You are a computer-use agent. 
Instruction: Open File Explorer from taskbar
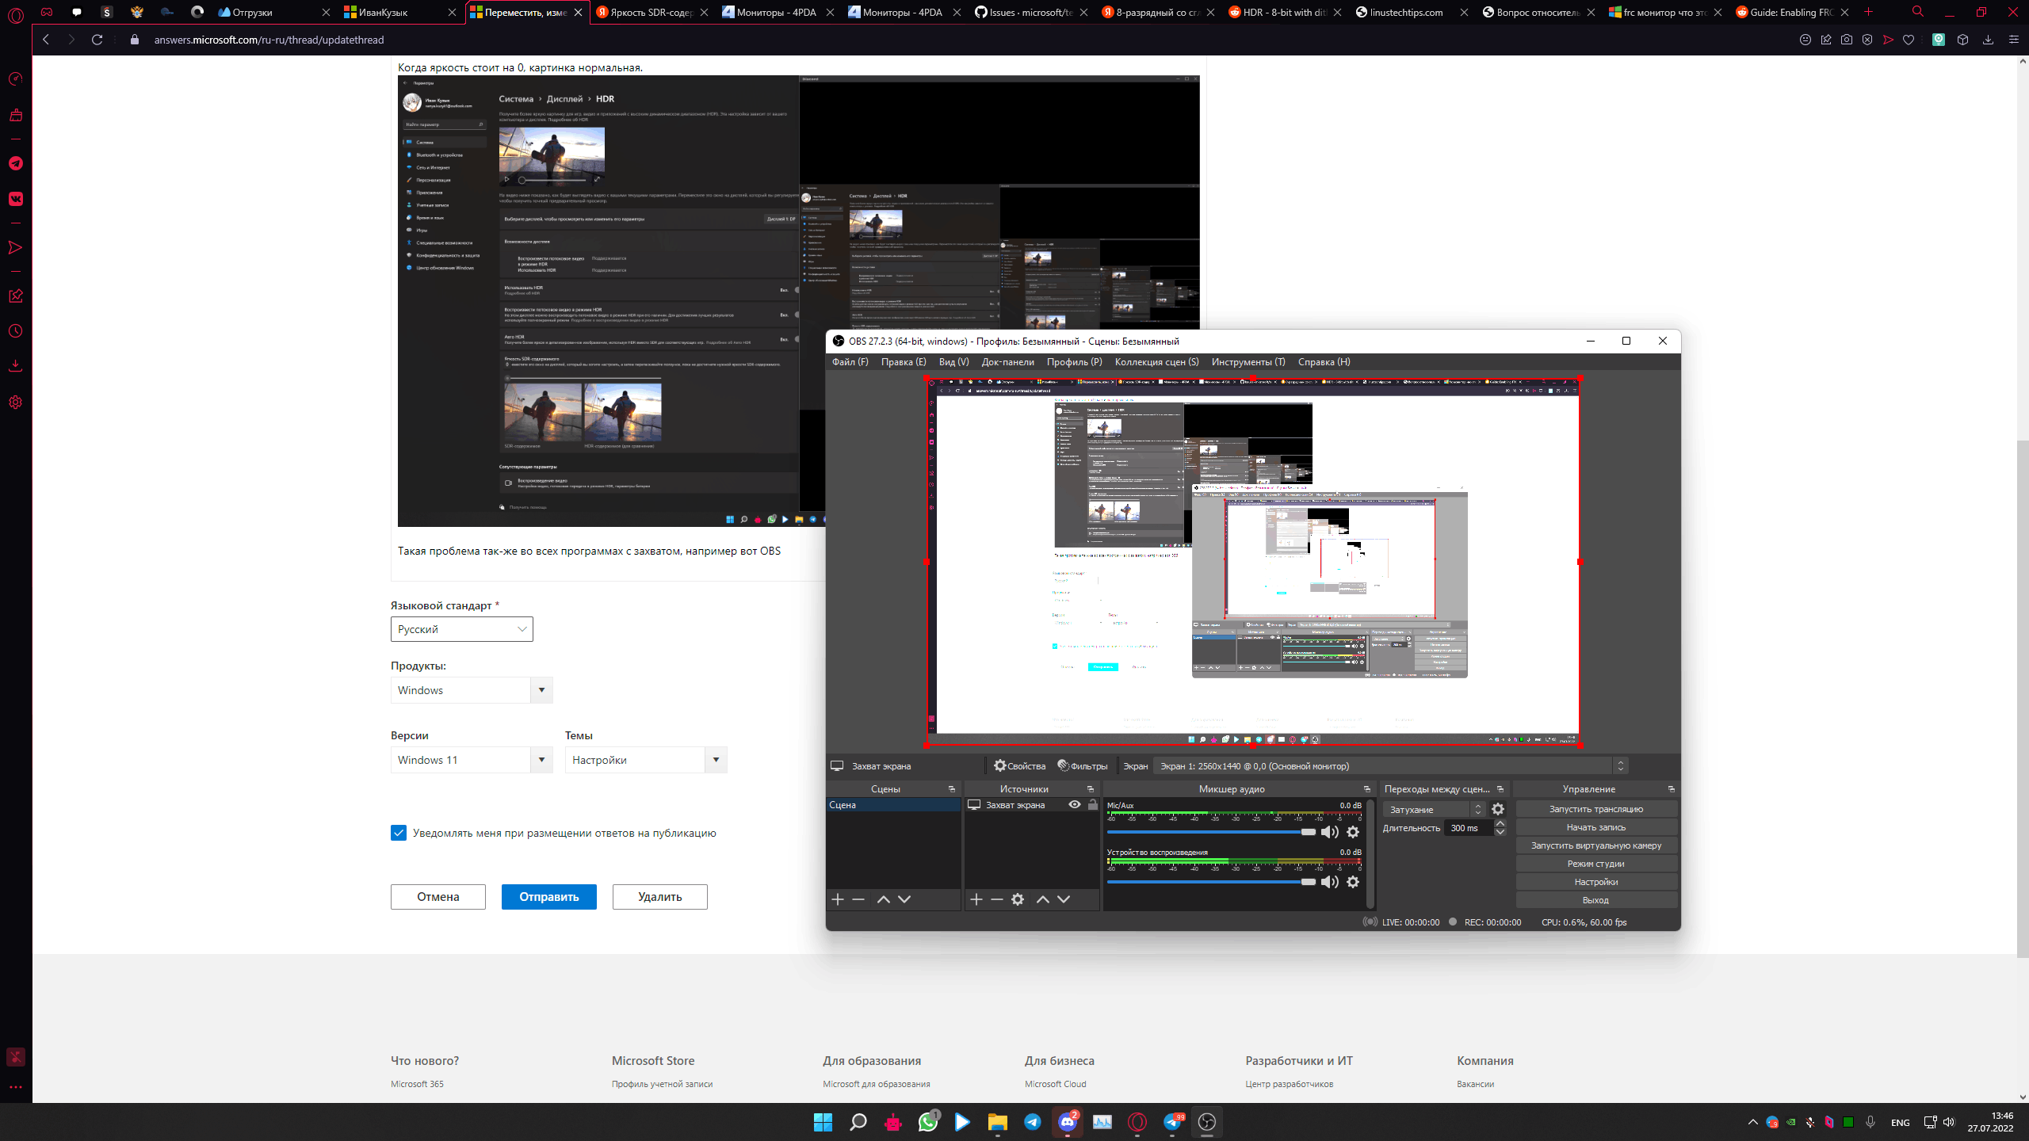[x=997, y=1122]
